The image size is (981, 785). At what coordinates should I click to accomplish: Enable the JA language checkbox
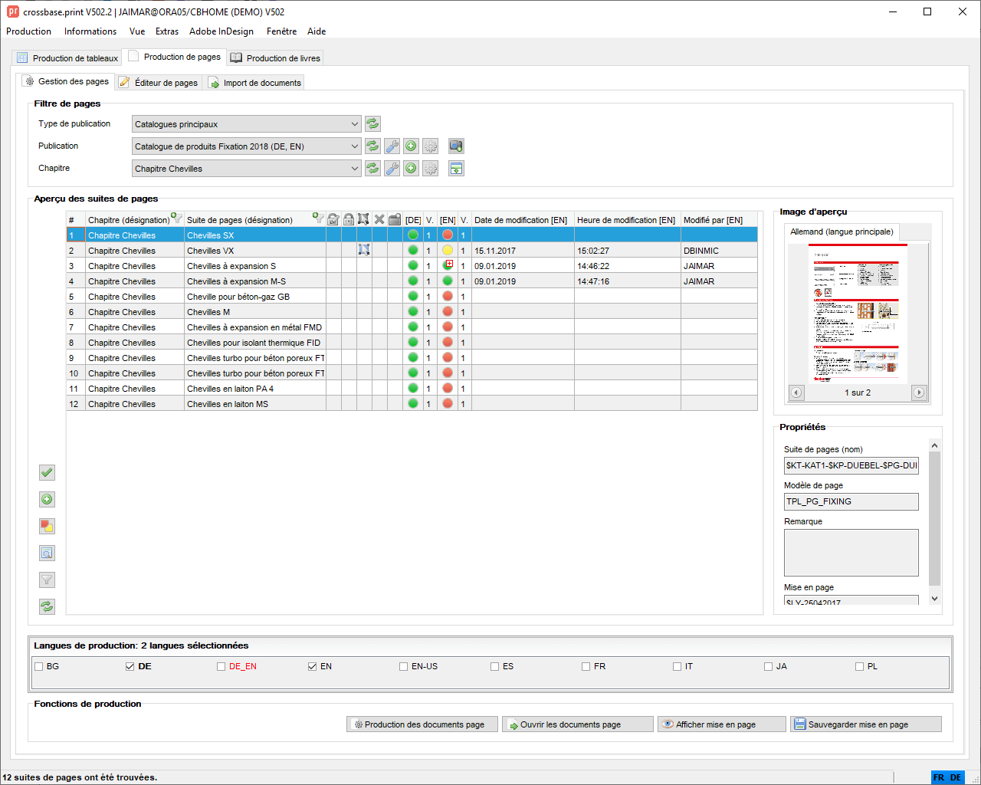point(769,666)
